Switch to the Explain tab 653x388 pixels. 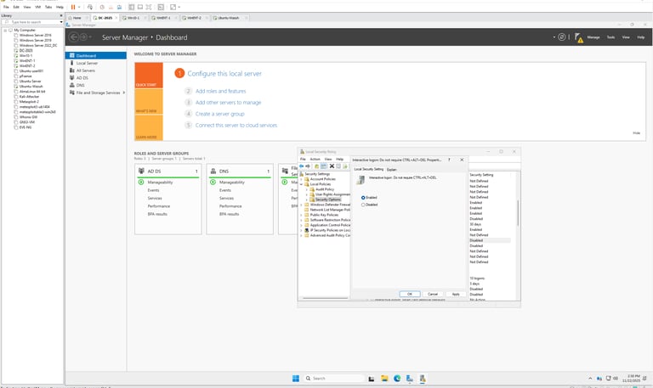click(391, 169)
